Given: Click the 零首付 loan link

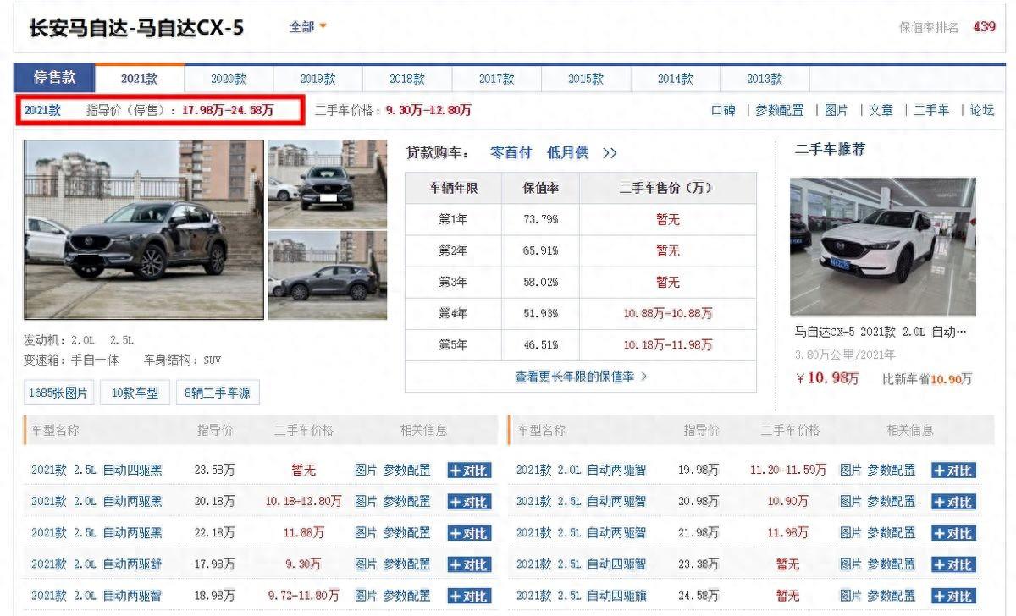Looking at the screenshot, I should tap(511, 152).
